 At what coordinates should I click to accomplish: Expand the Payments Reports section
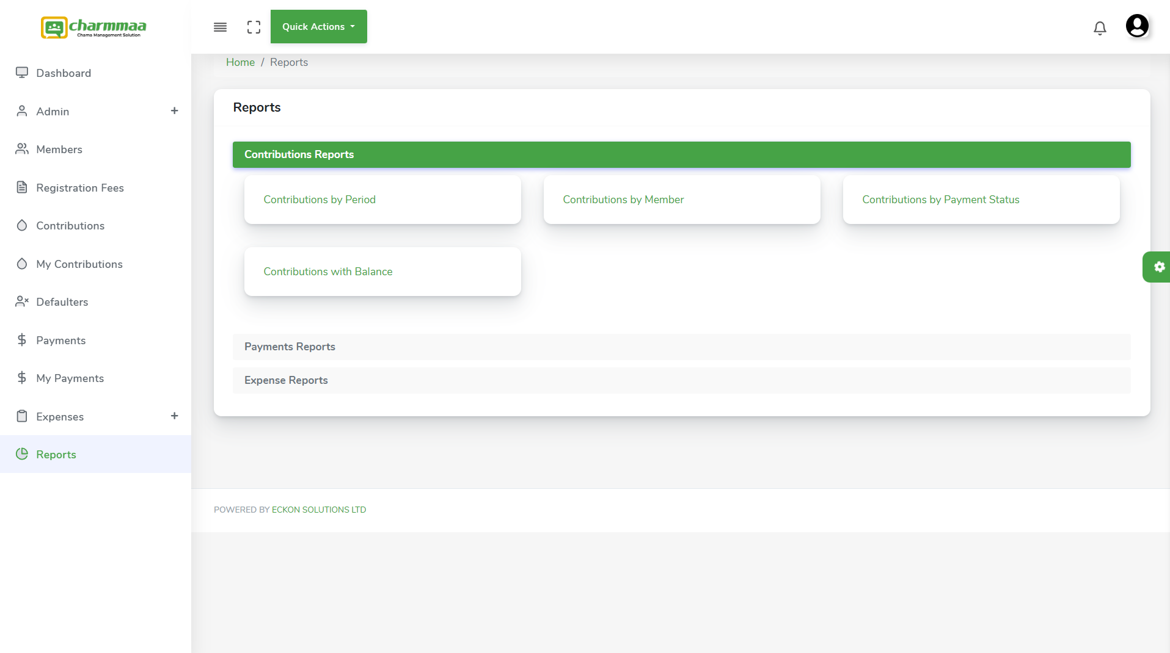(x=681, y=347)
